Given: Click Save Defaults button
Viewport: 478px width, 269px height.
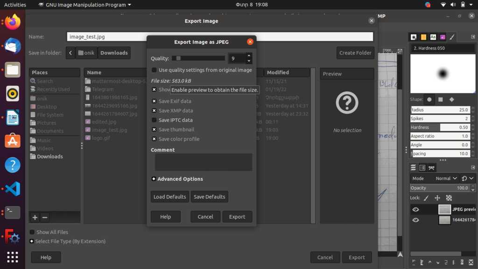Looking at the screenshot, I should click(x=210, y=197).
